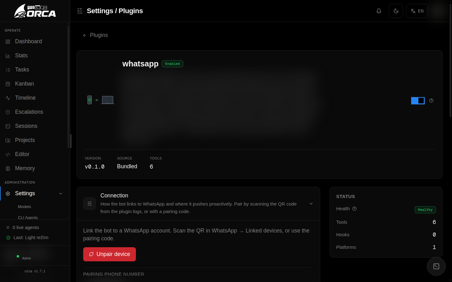
Task: Click the Stats bar chart icon
Action: click(8, 56)
